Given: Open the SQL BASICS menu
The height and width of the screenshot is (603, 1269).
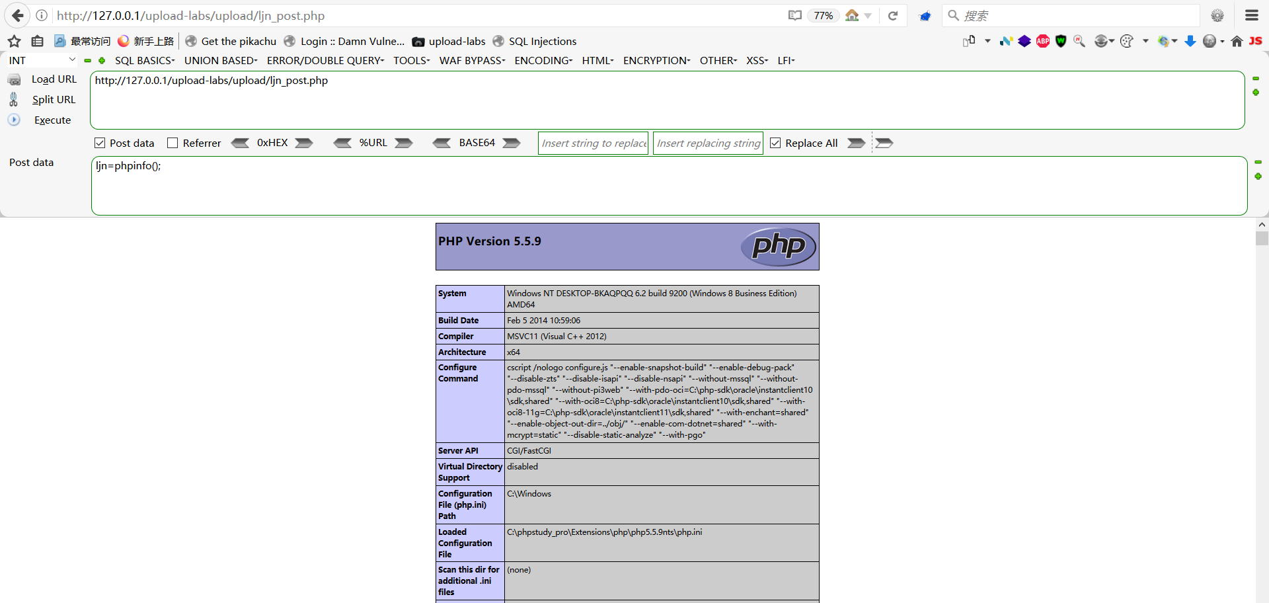Looking at the screenshot, I should pos(145,60).
